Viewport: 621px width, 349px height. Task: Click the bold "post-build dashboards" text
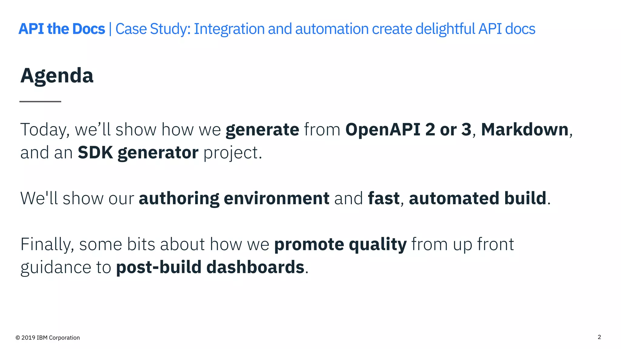point(210,267)
